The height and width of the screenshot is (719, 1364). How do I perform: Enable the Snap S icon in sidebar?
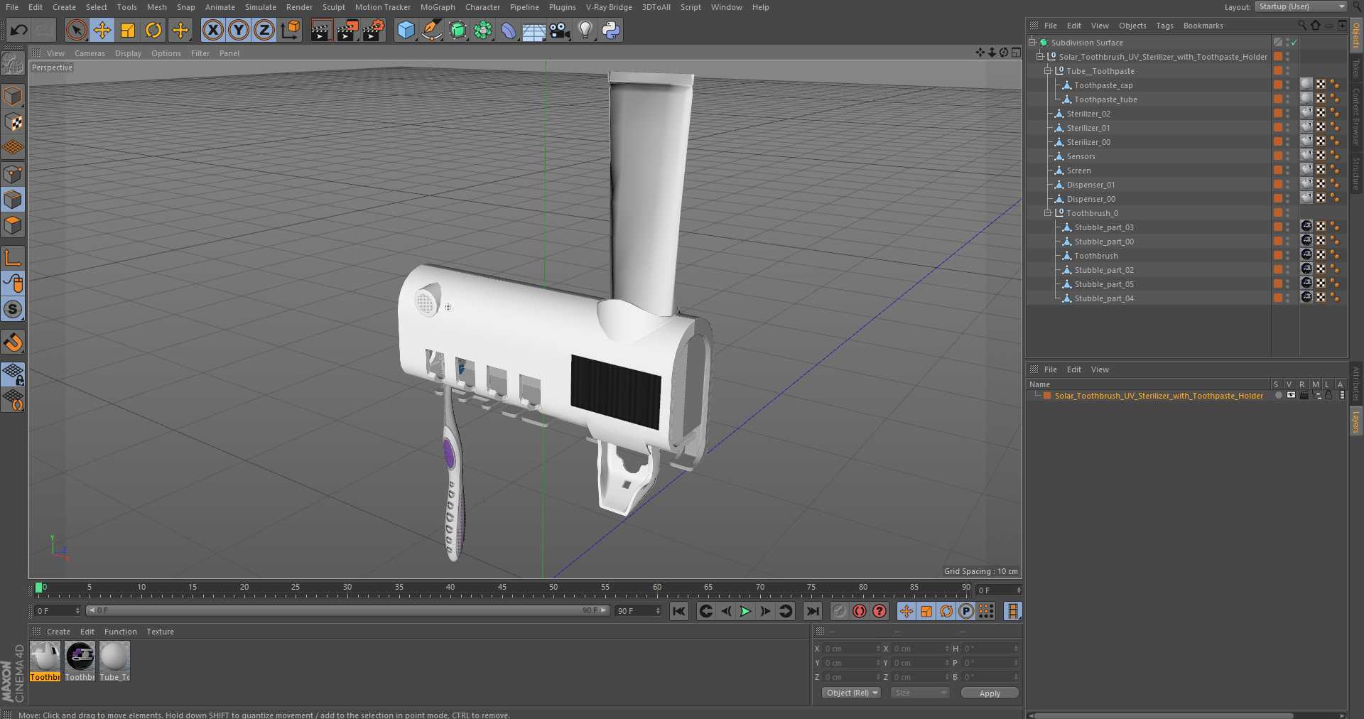click(13, 310)
